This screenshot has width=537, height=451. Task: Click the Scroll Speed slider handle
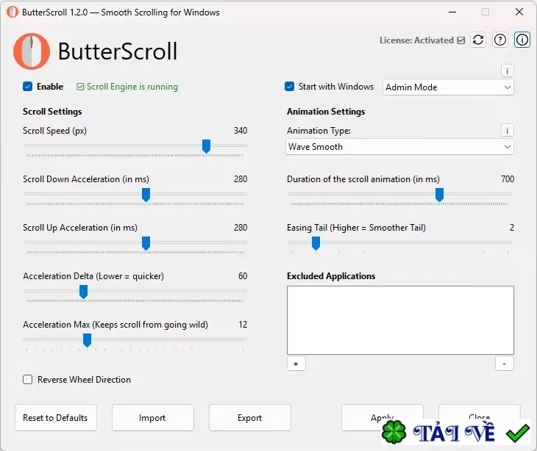(206, 146)
